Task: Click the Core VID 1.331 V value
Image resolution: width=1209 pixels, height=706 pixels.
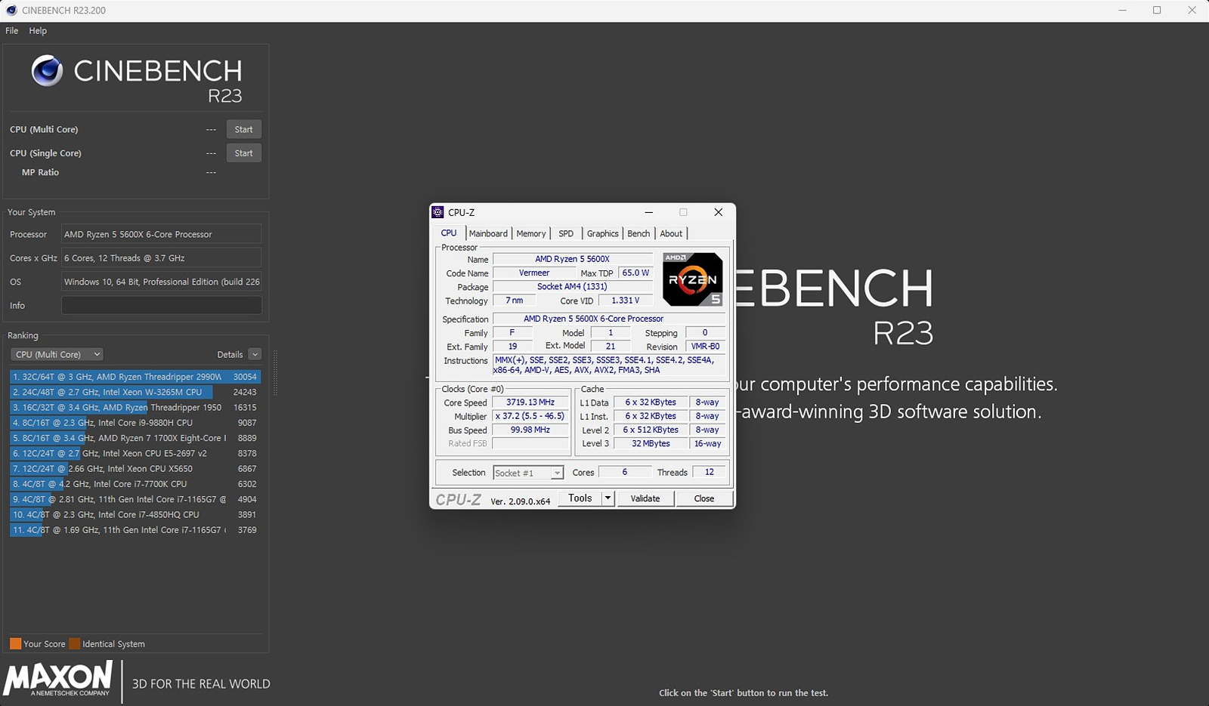Action: (625, 301)
